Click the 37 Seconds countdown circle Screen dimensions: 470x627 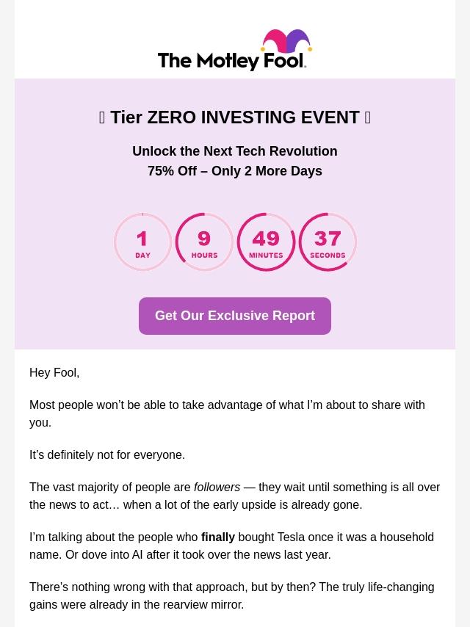pos(328,242)
